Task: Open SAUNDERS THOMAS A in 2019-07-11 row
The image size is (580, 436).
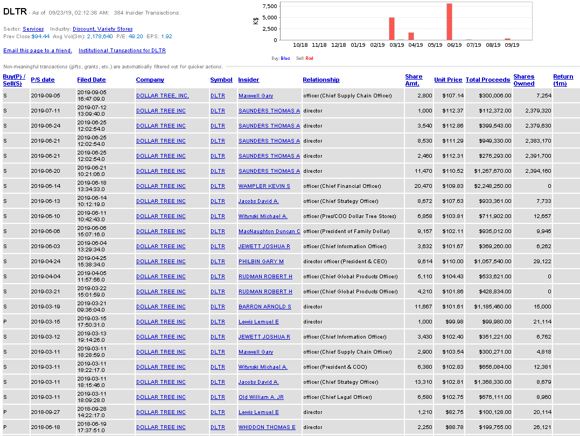Action: (269, 111)
